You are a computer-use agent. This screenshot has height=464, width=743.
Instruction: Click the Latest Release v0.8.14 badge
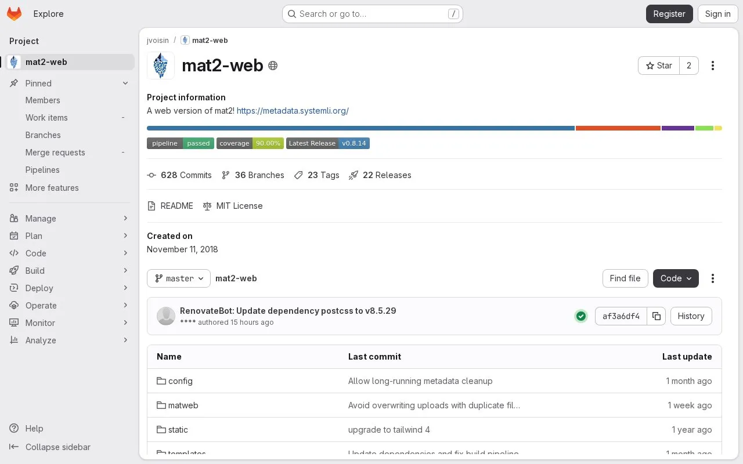point(328,143)
